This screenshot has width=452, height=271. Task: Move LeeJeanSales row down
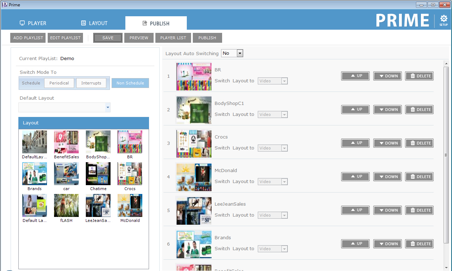(x=387, y=210)
